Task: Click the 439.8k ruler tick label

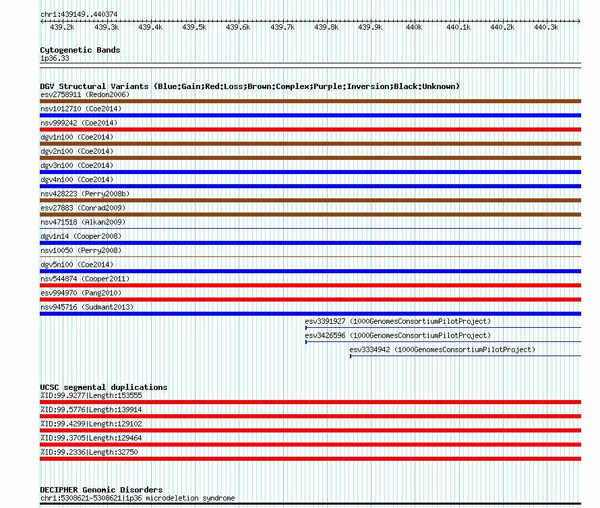Action: 326,27
